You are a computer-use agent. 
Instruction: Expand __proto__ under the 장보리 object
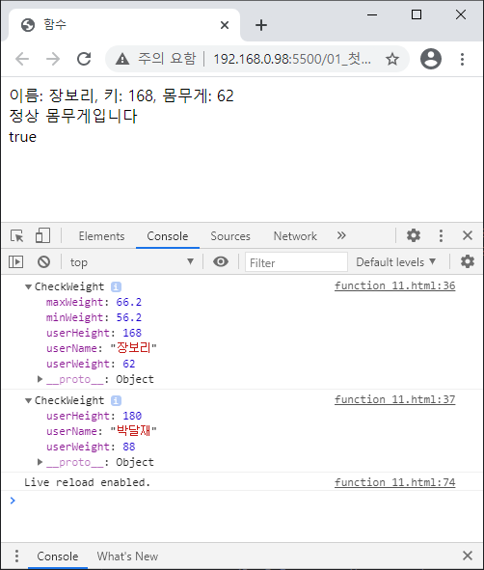40,379
